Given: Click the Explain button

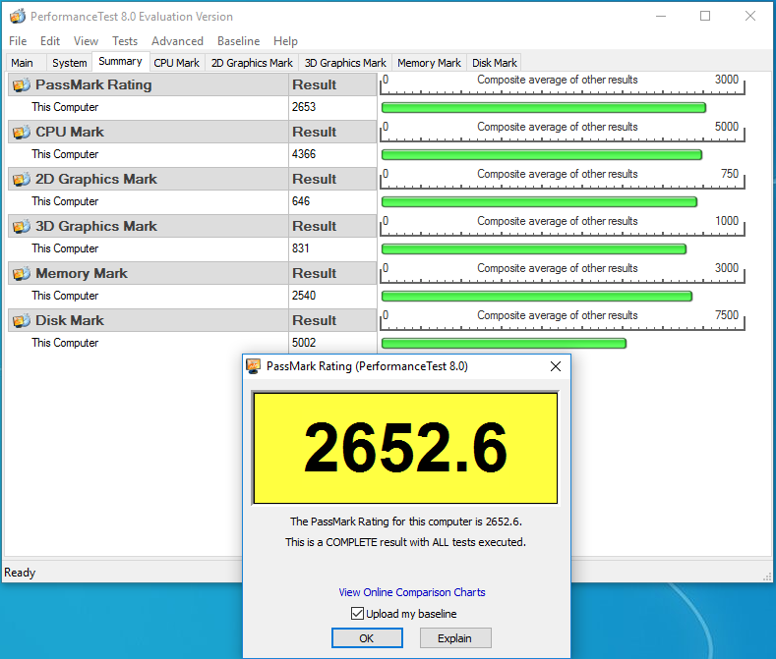Looking at the screenshot, I should pos(454,637).
